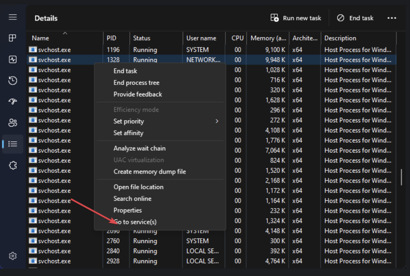Open the App history page icon

click(x=13, y=81)
